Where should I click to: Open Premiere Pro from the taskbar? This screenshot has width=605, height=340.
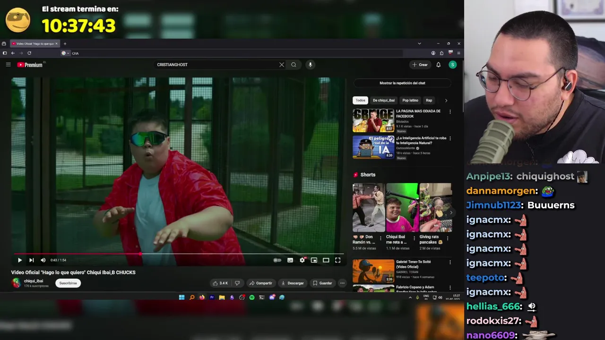(212, 297)
